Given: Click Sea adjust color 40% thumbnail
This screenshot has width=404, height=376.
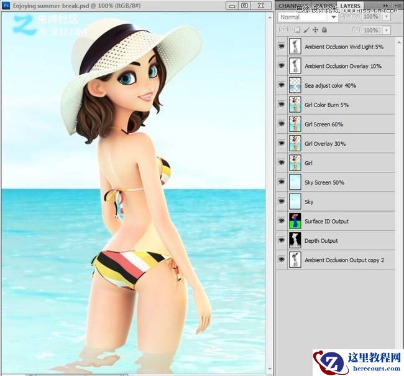Looking at the screenshot, I should (x=295, y=85).
